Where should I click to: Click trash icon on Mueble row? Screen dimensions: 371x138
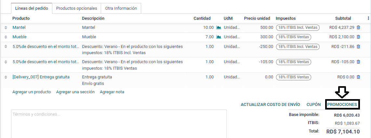tap(358, 37)
